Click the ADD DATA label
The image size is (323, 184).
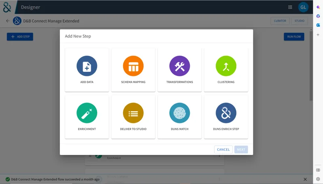click(87, 82)
